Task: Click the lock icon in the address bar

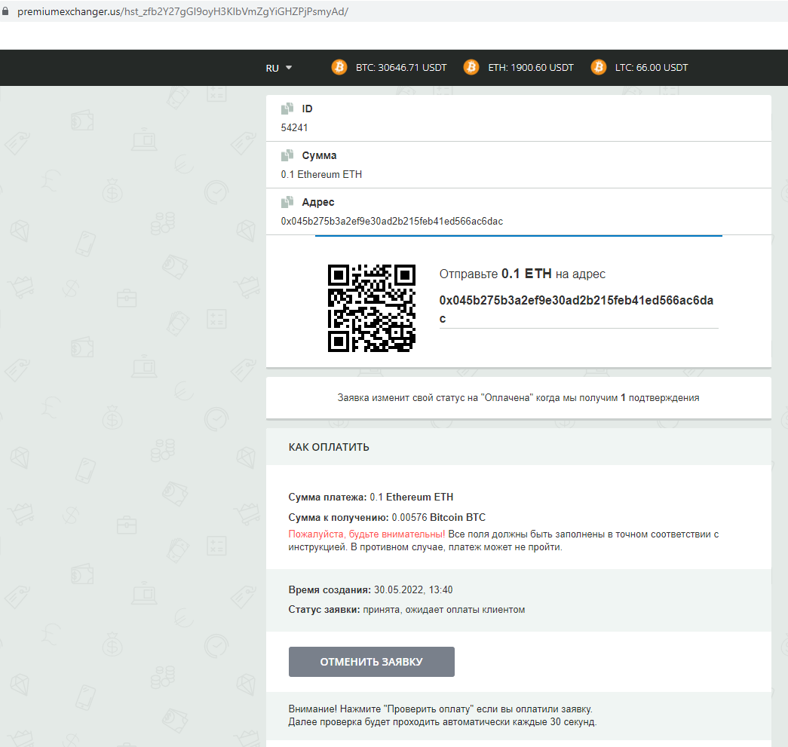Action: [5, 11]
